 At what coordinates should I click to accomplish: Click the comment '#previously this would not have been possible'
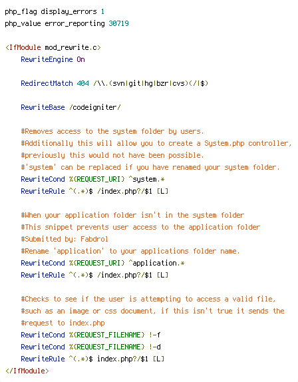[x=112, y=155]
